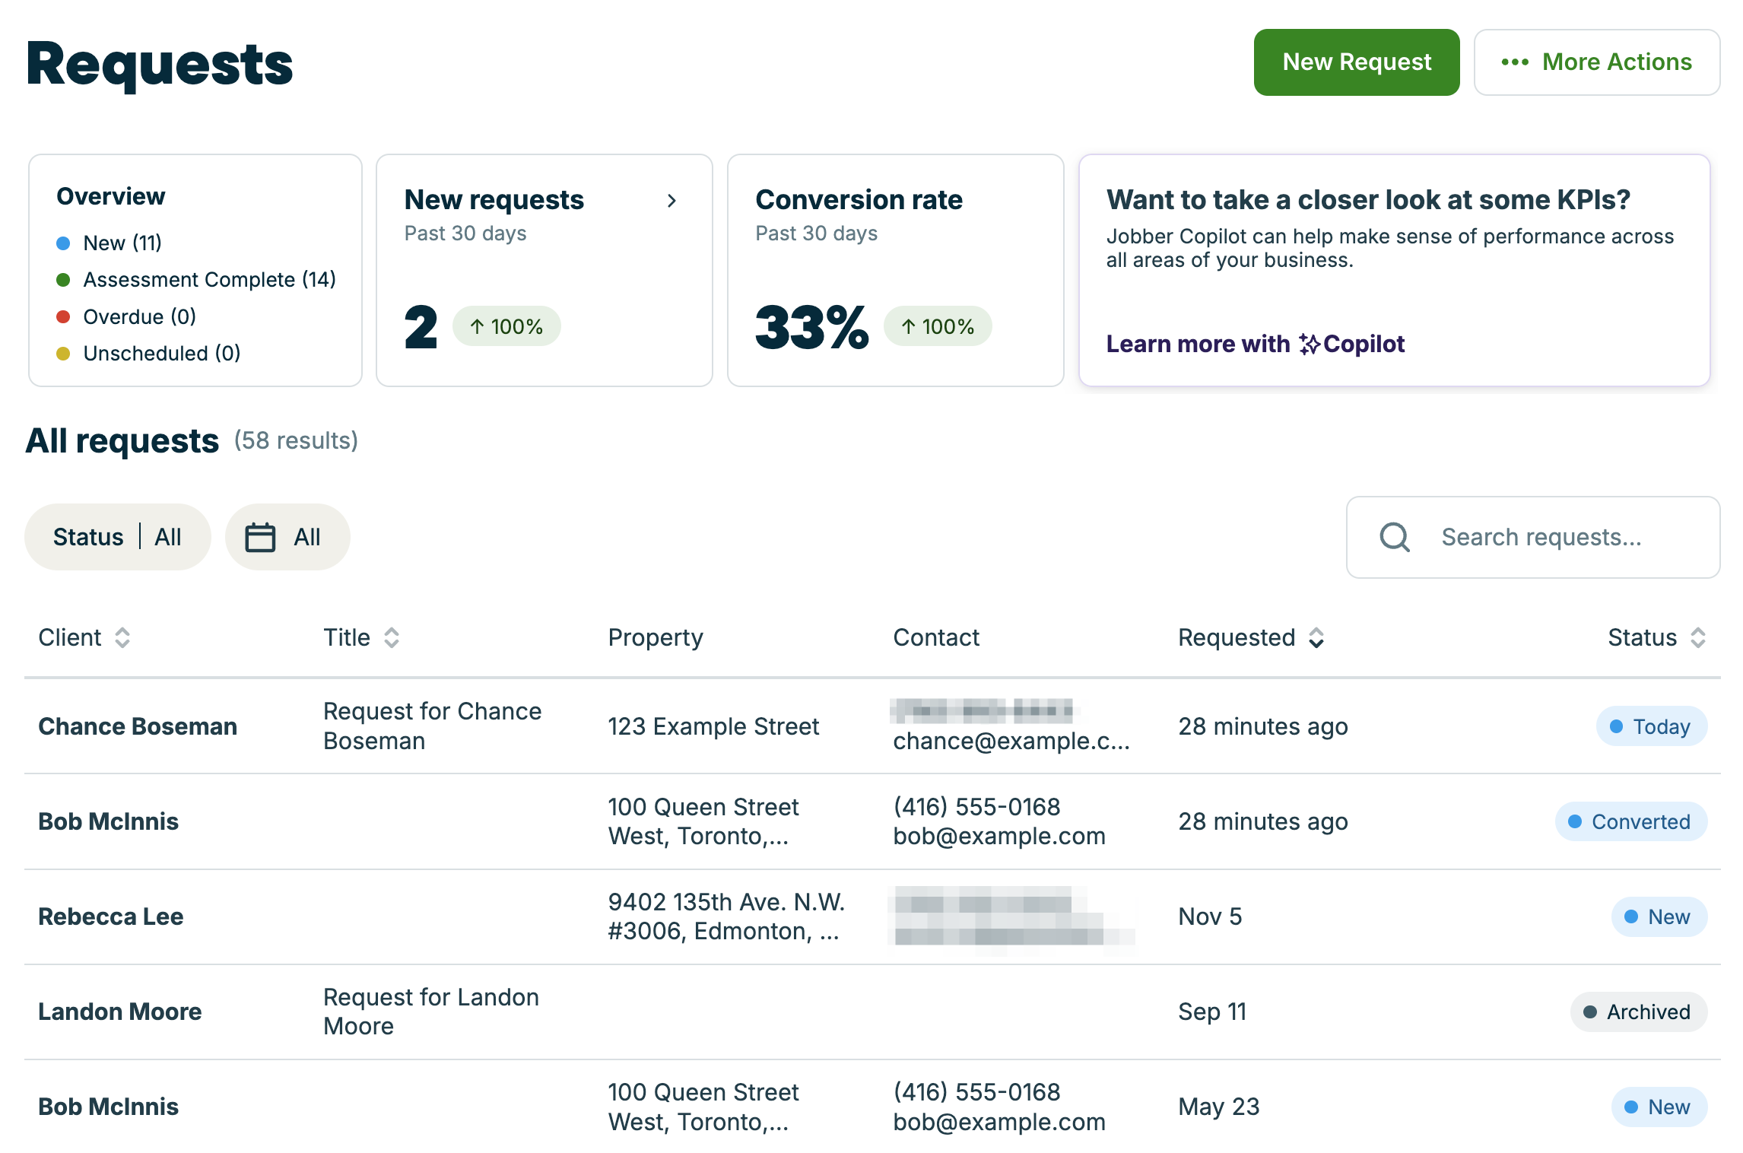Click the three-dots icon in More Actions
Screen dimensions: 1743x1153
click(1514, 62)
